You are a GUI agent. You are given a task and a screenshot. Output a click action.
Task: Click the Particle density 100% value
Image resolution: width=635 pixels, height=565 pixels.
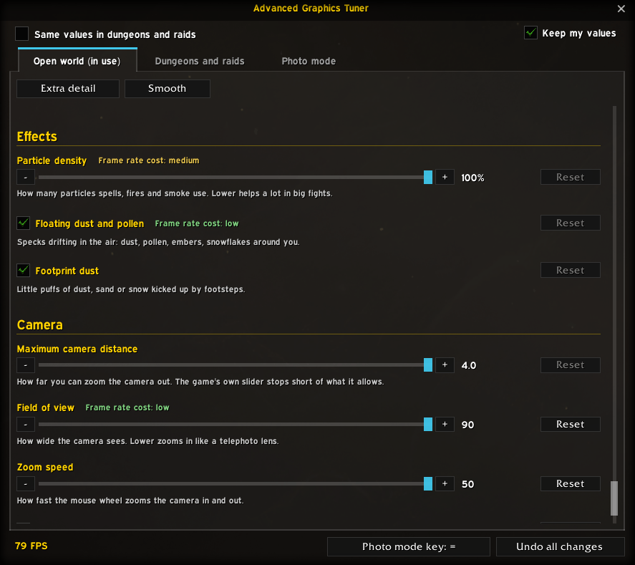tap(472, 178)
